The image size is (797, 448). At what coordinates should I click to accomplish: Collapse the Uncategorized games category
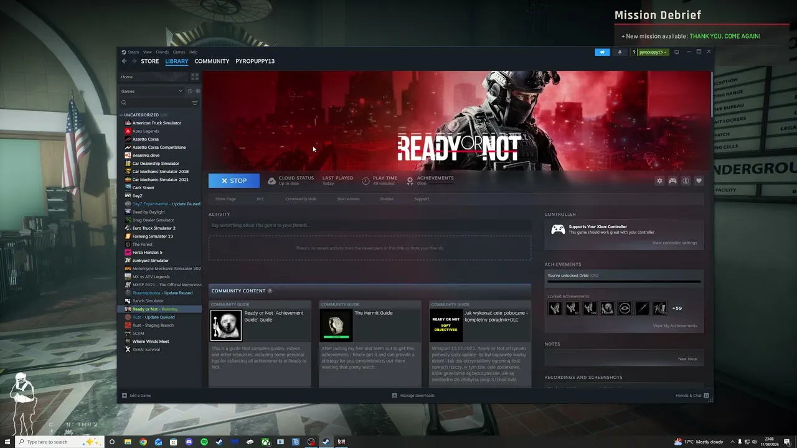tap(121, 115)
